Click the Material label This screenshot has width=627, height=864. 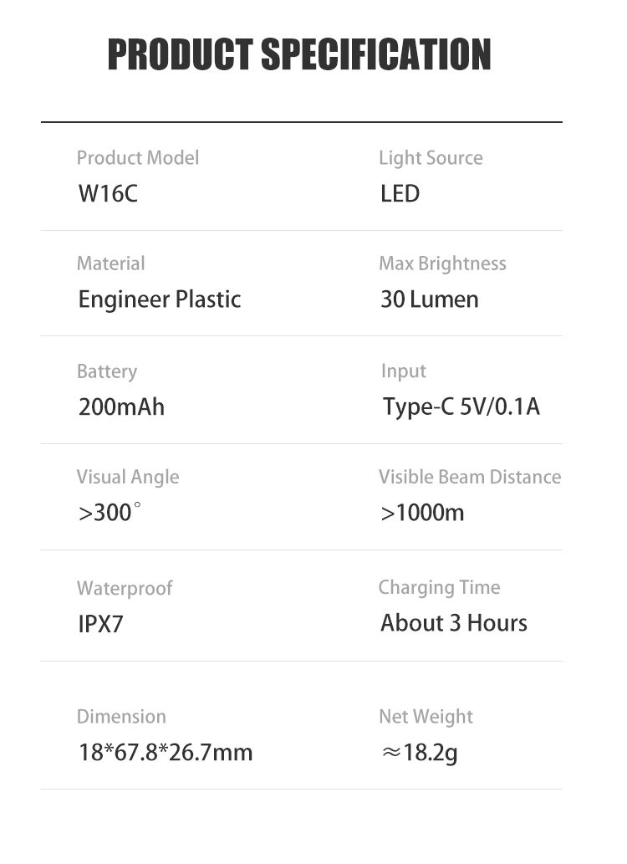point(110,263)
